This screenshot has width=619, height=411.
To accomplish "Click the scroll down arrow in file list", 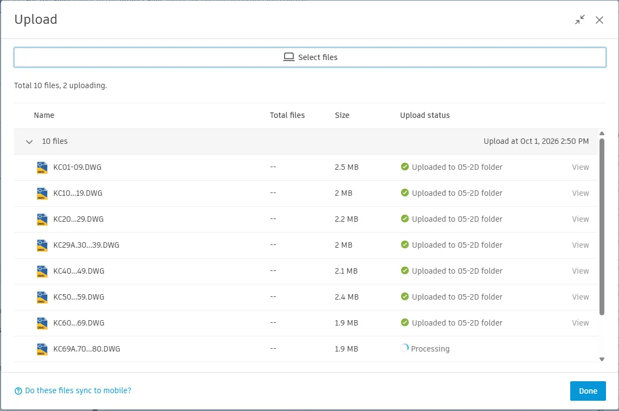I will click(x=602, y=359).
